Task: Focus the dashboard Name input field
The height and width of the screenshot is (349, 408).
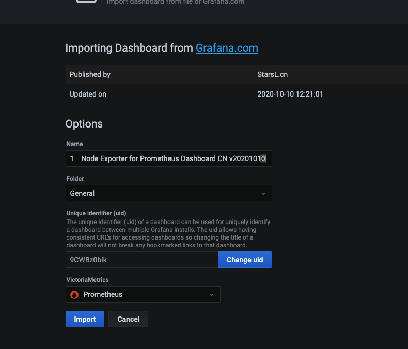Action: click(168, 158)
